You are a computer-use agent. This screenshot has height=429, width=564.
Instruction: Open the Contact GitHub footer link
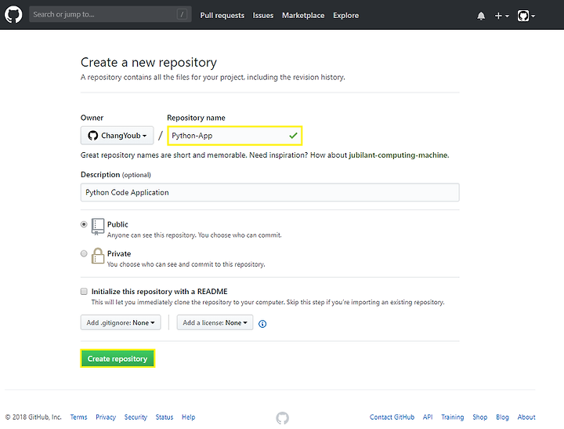click(392, 417)
